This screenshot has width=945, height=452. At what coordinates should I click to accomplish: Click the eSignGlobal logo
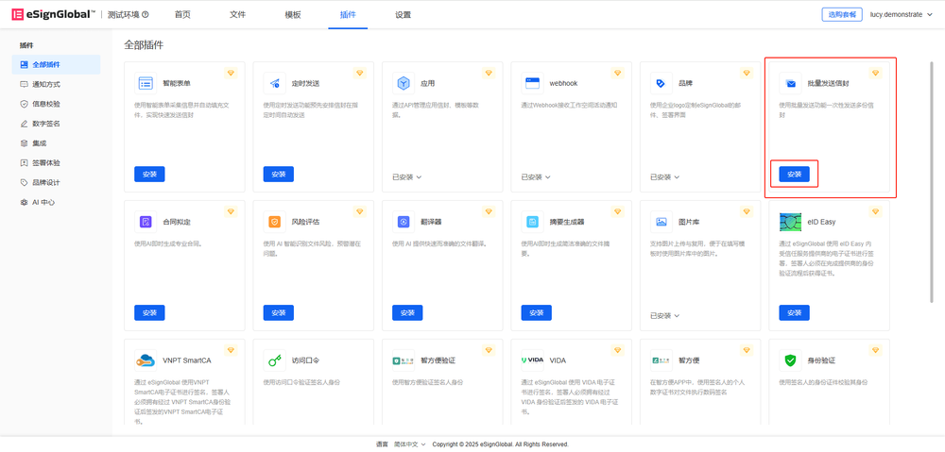point(53,14)
